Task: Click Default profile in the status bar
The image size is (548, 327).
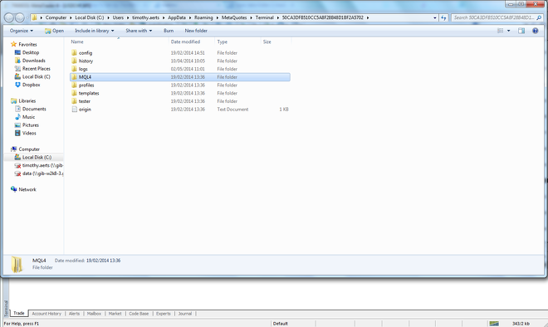Action: tap(281, 324)
